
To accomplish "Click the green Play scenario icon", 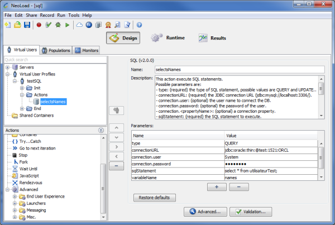I will click(68, 25).
